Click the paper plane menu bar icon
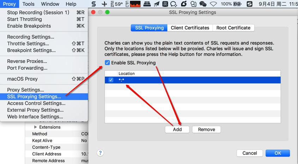Viewport: 298px width, 164px height. [157, 4]
